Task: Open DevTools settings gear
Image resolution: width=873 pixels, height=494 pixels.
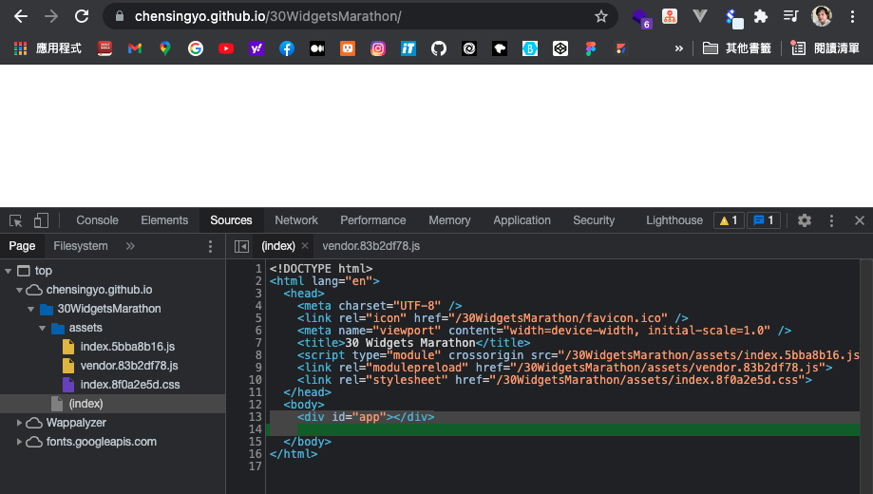Action: tap(804, 220)
